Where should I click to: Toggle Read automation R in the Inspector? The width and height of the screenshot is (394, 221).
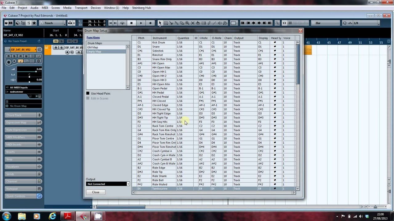(20, 56)
